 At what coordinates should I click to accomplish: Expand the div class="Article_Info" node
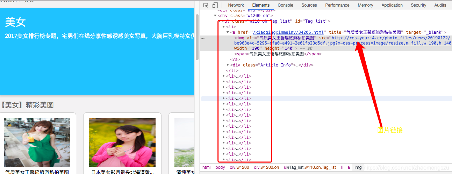pos(228,65)
